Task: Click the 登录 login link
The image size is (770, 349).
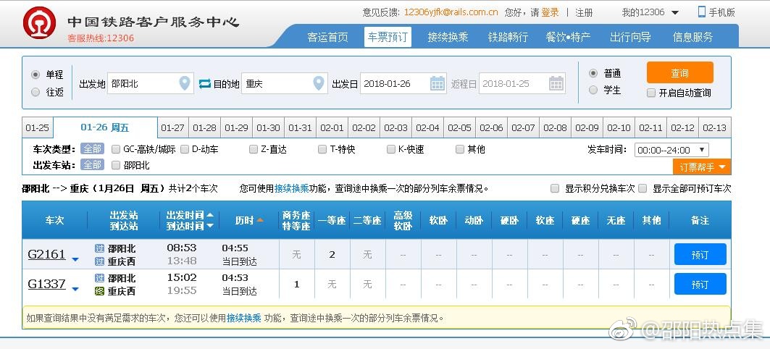Action: [550, 12]
